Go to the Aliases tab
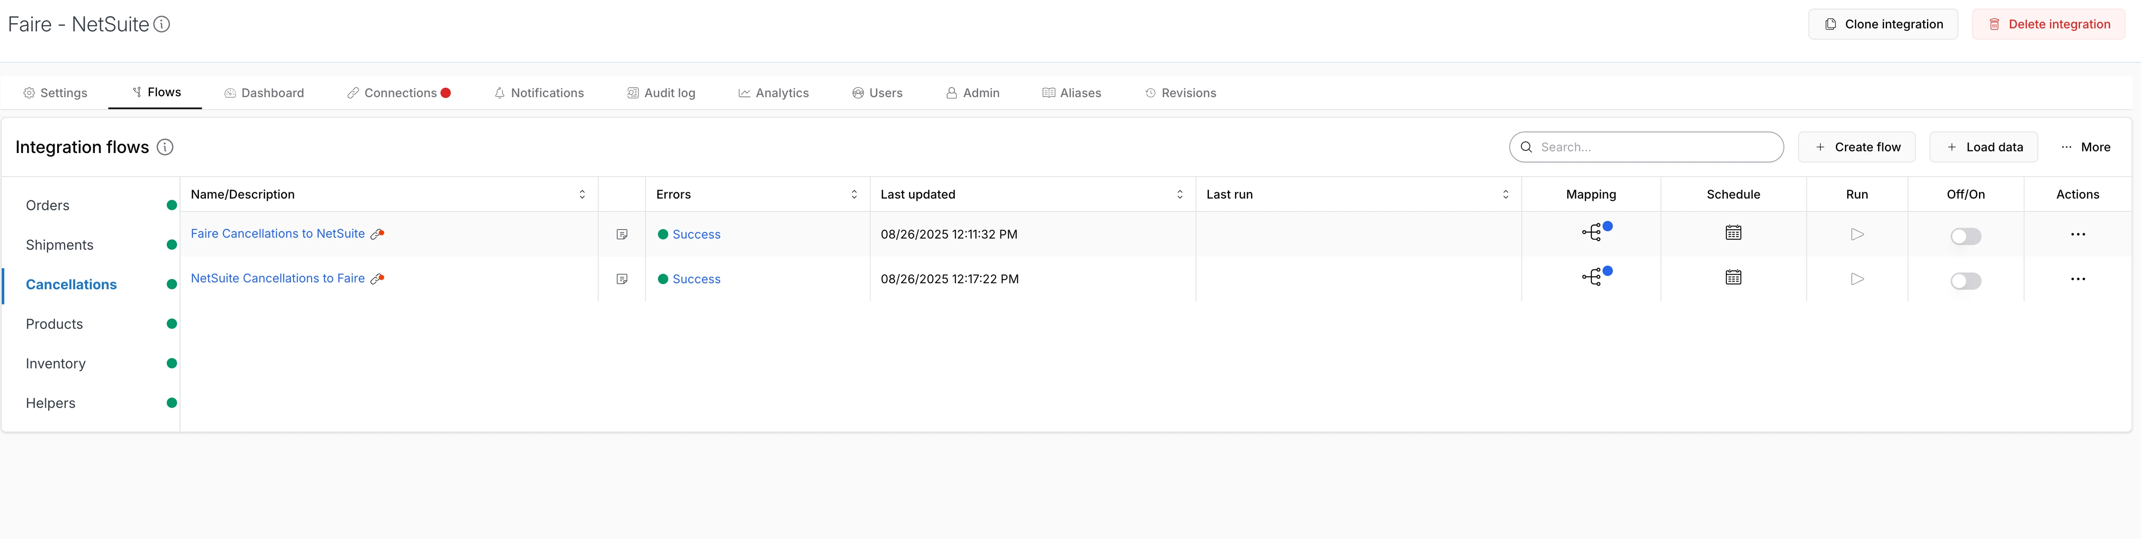Image resolution: width=2141 pixels, height=539 pixels. coord(1071,93)
